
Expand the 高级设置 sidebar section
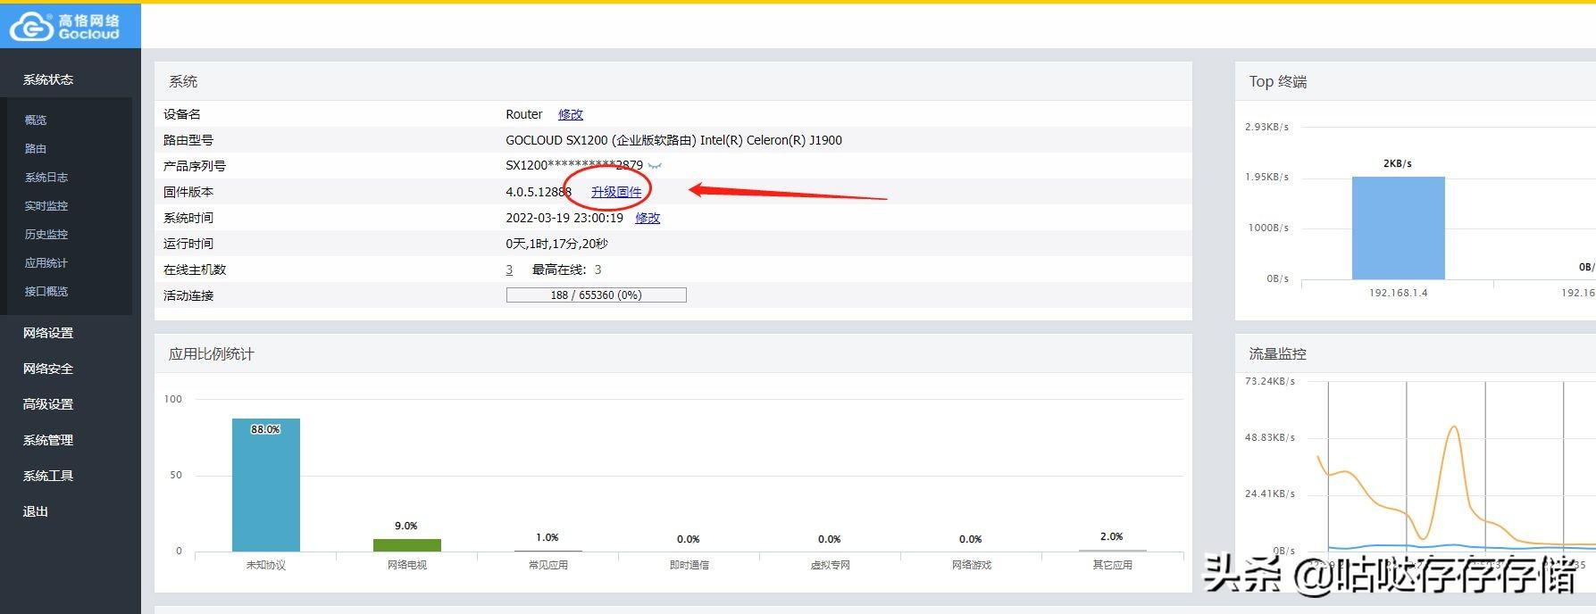48,404
